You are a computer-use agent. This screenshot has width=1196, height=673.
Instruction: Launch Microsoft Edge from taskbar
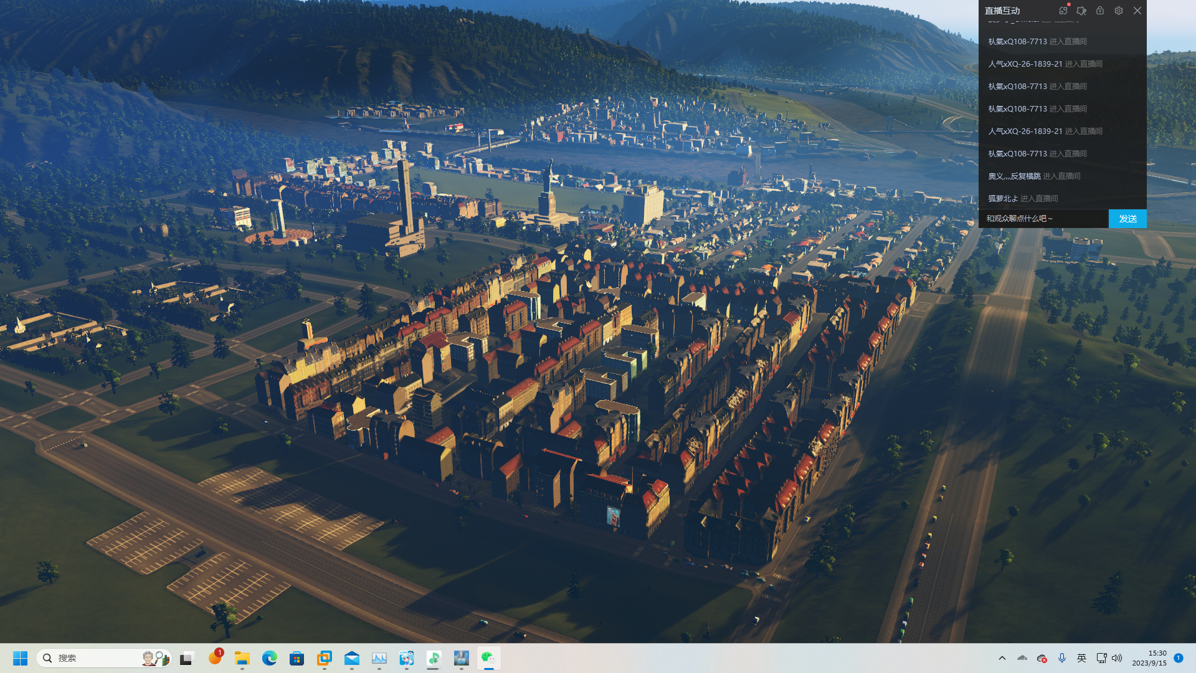[270, 658]
